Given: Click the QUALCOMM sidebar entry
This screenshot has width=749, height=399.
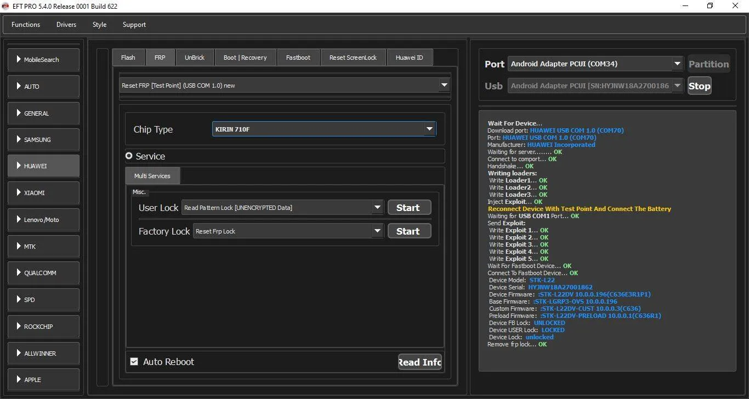Looking at the screenshot, I should pos(43,273).
